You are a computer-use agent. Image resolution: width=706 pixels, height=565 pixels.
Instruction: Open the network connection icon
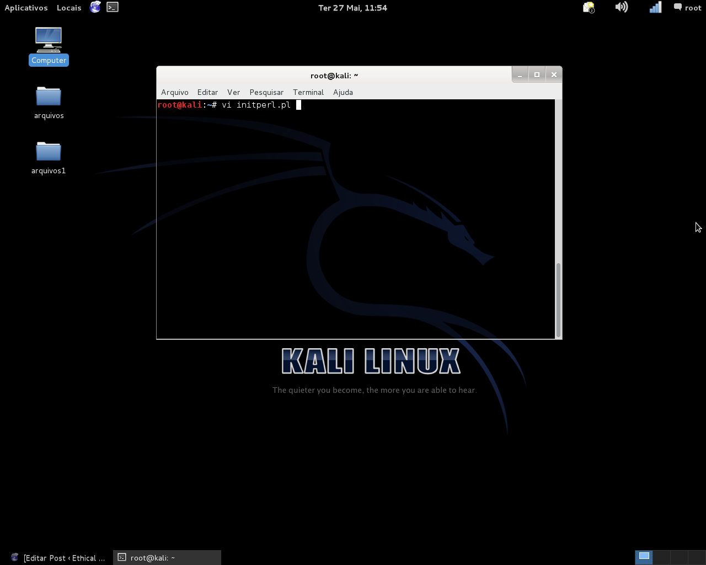655,7
